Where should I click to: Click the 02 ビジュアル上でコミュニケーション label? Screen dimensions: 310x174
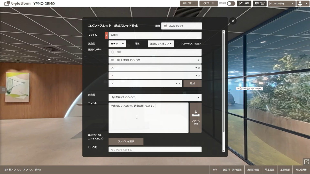click(249, 89)
